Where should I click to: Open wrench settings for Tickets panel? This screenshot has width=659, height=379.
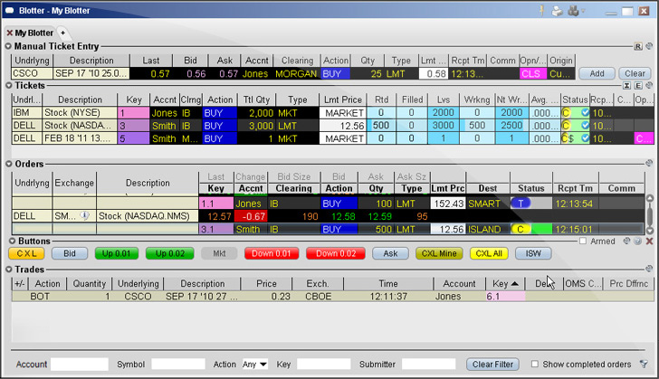(x=649, y=85)
